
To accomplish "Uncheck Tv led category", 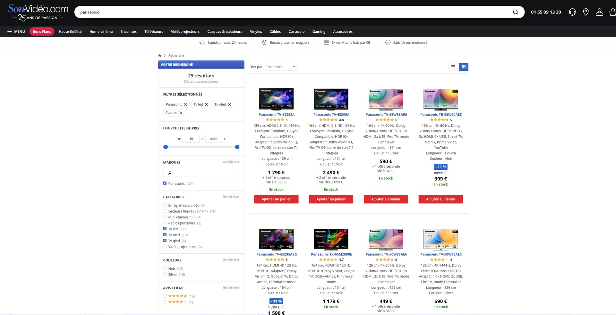I will (x=165, y=229).
